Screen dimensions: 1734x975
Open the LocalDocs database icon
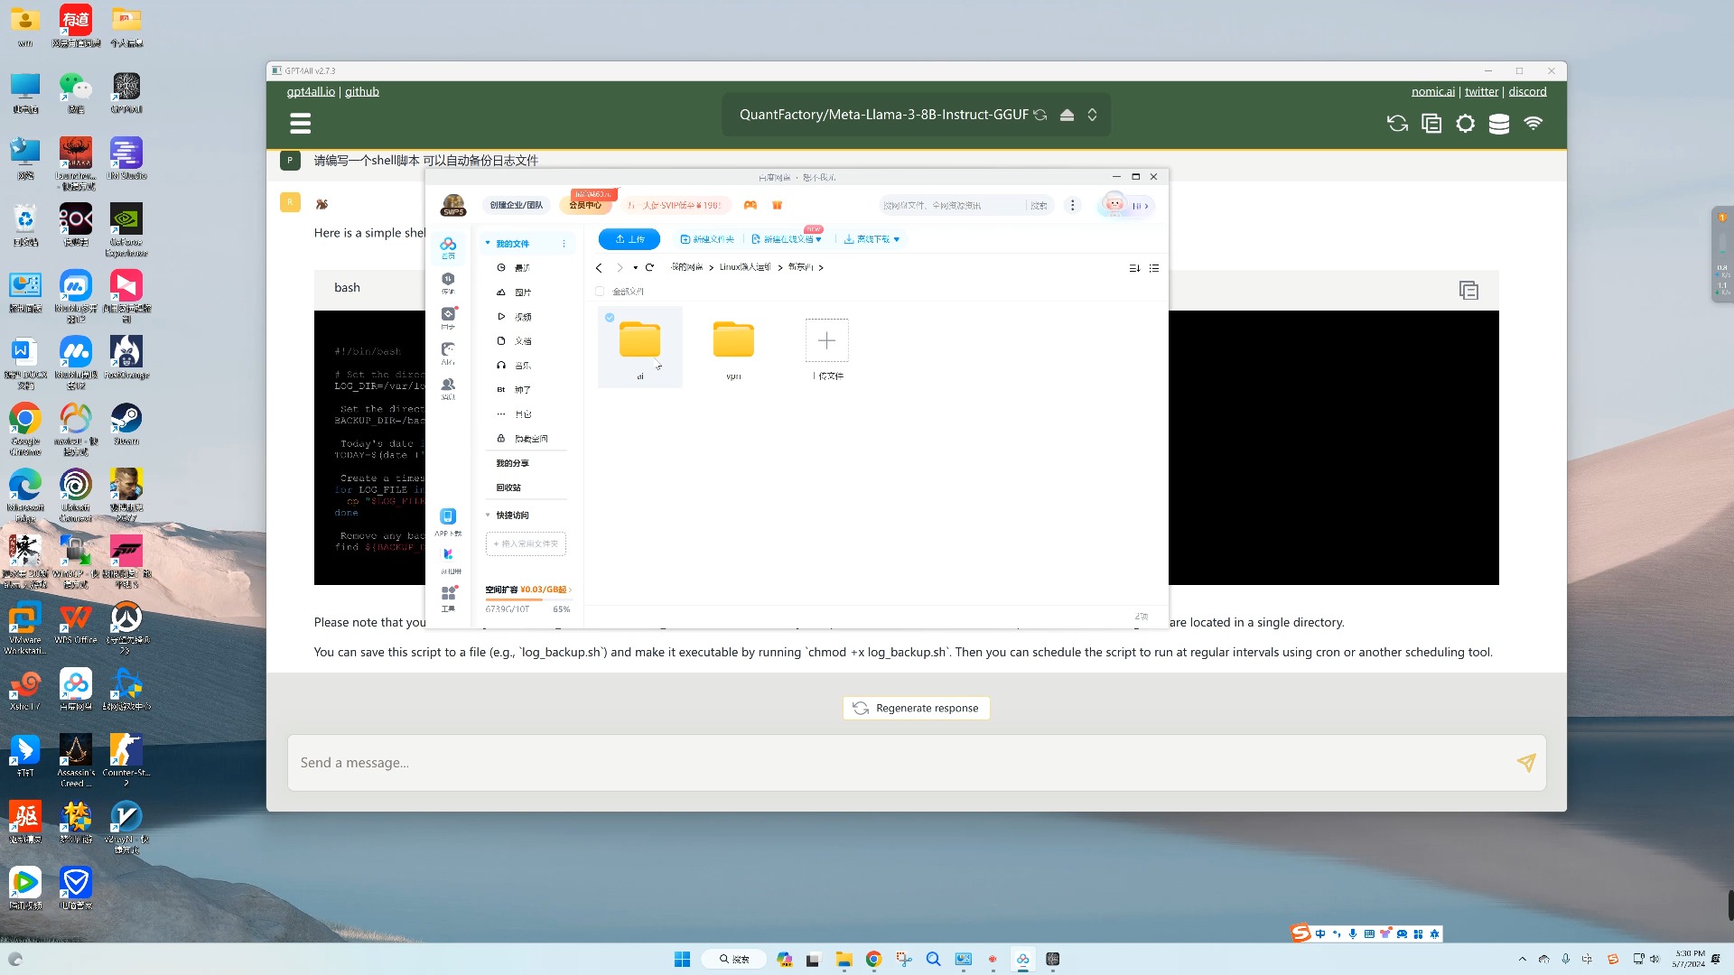pyautogui.click(x=1499, y=124)
